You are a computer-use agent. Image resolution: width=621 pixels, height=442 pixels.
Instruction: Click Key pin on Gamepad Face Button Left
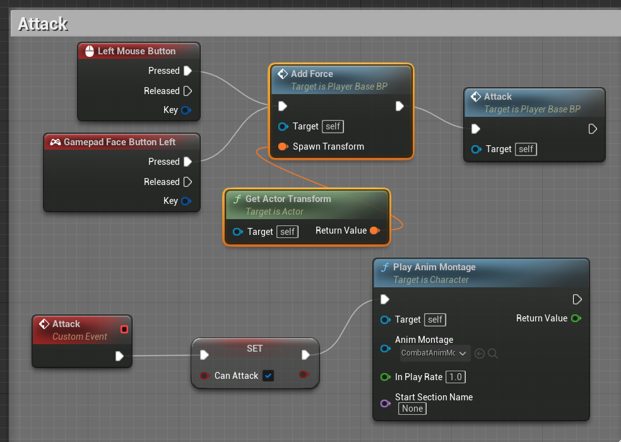coord(186,201)
